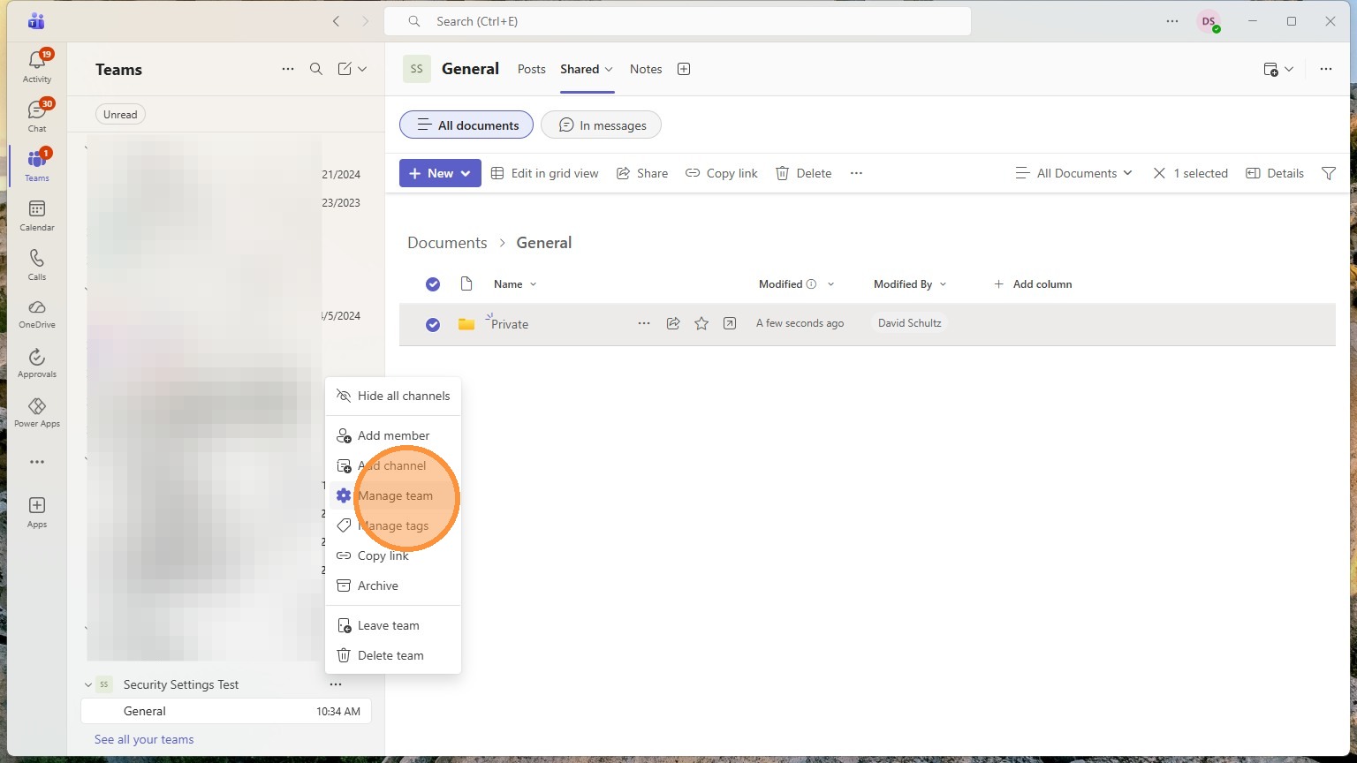Collapse the Security Settings Test team
This screenshot has height=763, width=1357.
[87, 684]
